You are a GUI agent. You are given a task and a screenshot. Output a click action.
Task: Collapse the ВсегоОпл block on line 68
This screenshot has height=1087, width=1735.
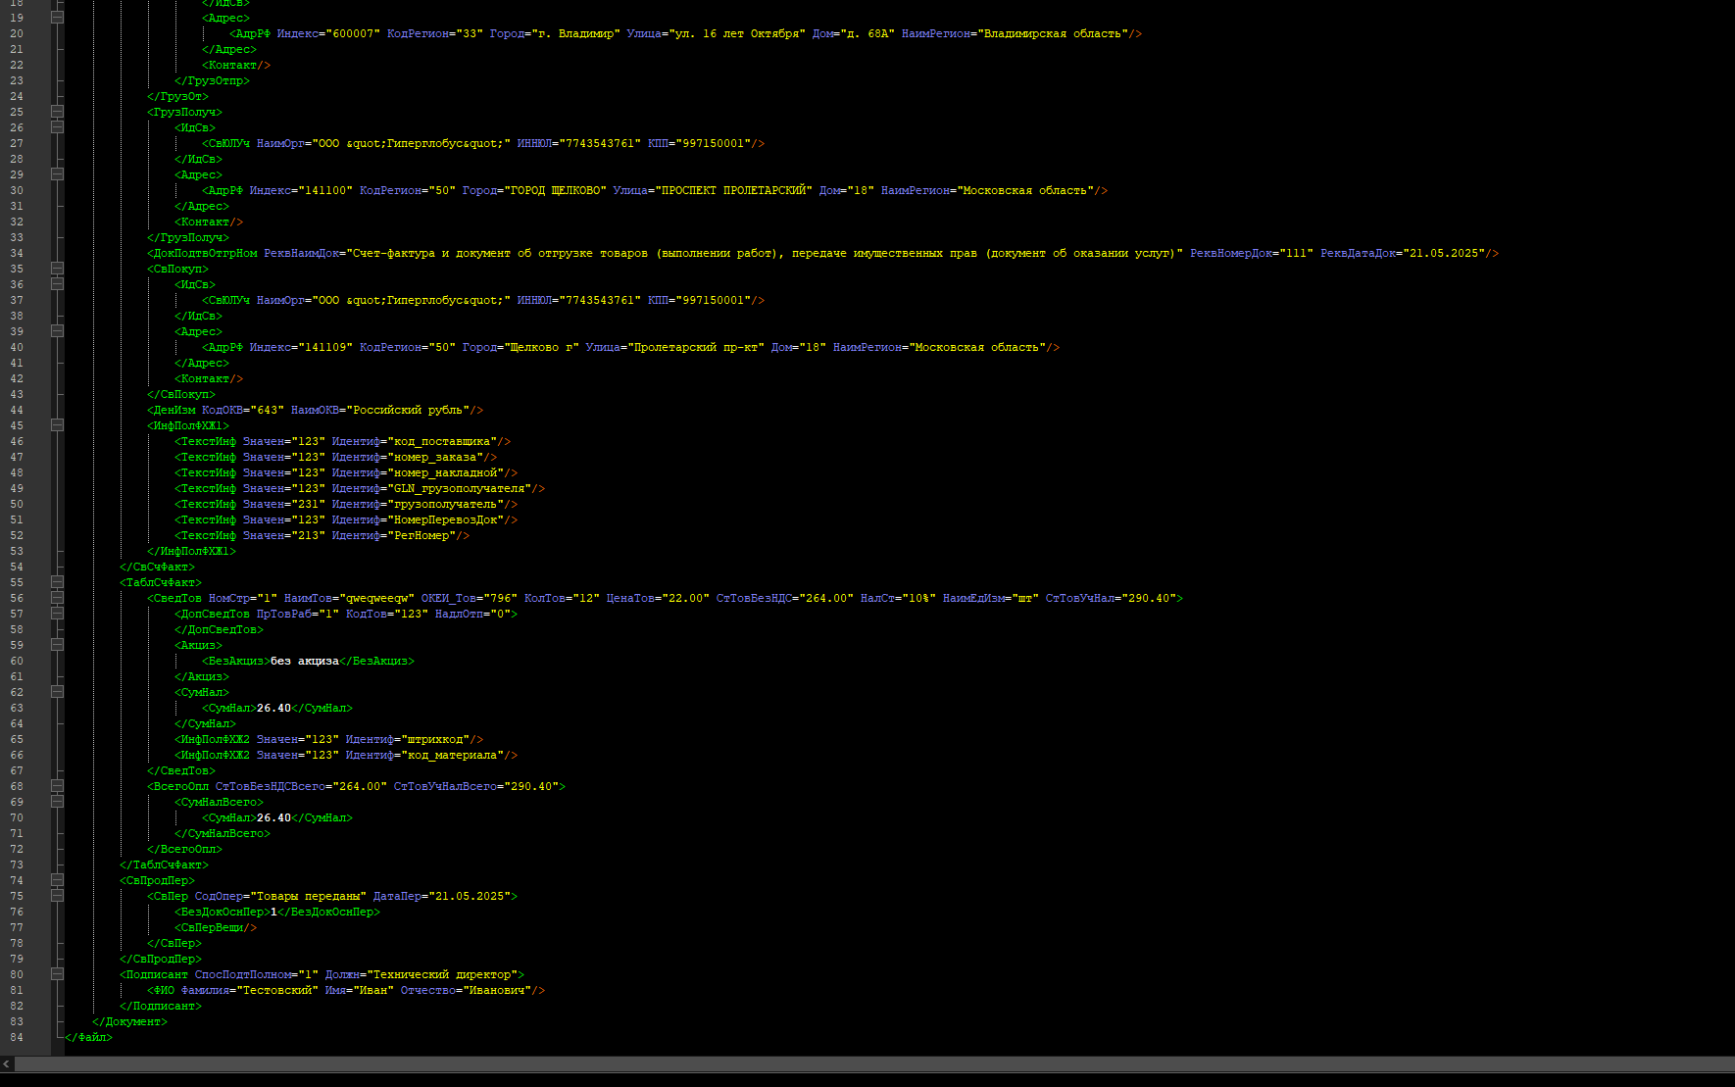coord(57,786)
